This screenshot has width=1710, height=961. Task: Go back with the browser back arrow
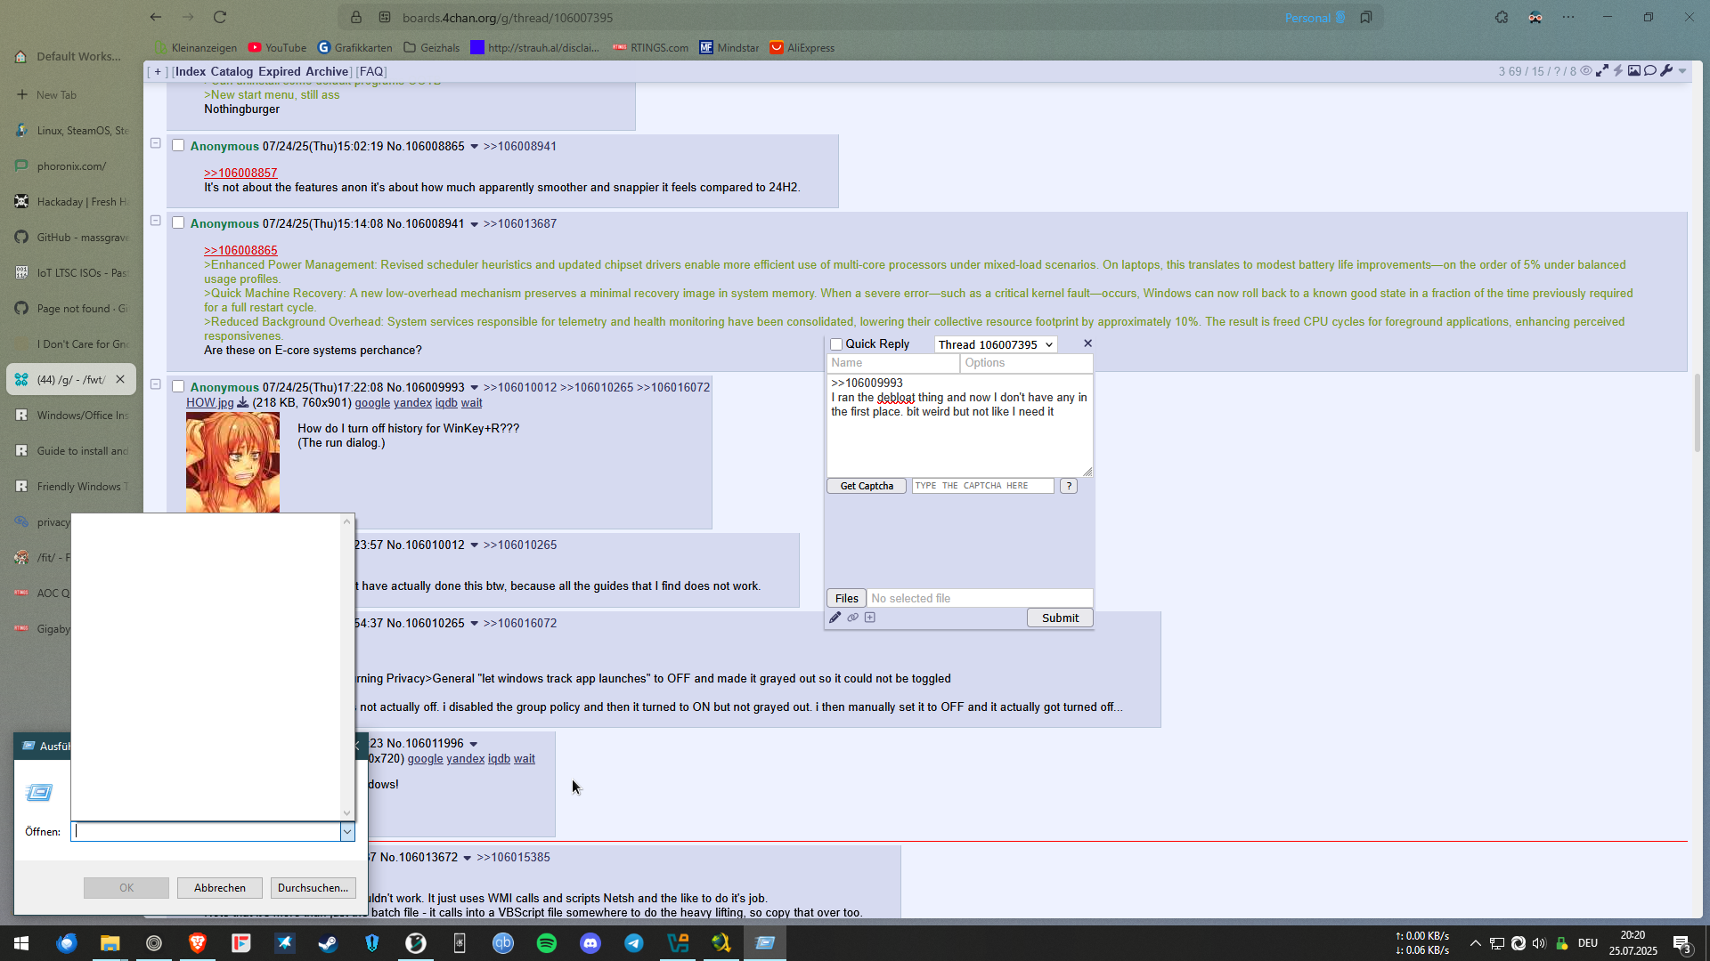click(156, 17)
